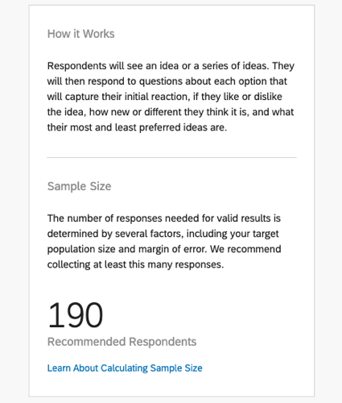Click the line starting 'will capture their initial reaction'
342x403 pixels.
tap(165, 97)
